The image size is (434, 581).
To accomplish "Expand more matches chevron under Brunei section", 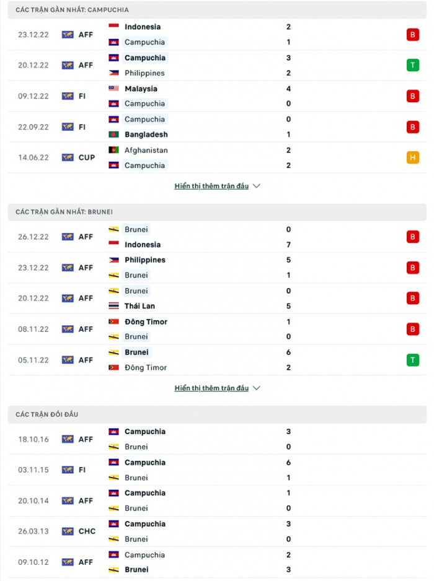I will 257,388.
